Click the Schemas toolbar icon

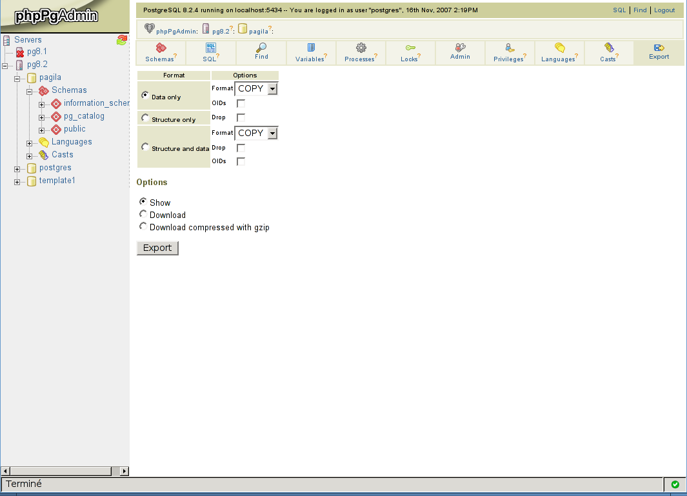[161, 48]
